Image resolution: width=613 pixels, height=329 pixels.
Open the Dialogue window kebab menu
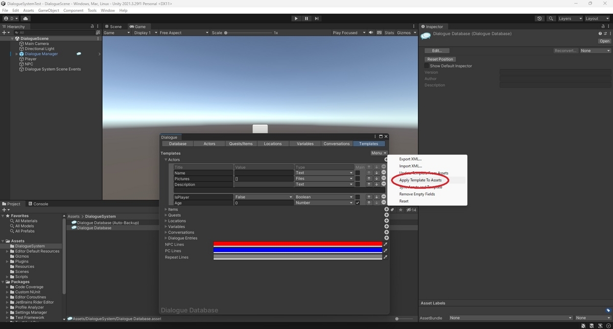point(375,137)
